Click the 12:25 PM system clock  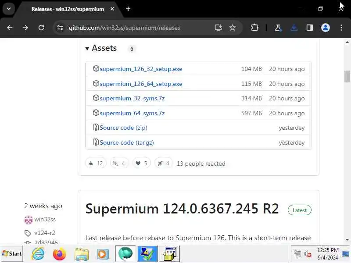click(328, 250)
